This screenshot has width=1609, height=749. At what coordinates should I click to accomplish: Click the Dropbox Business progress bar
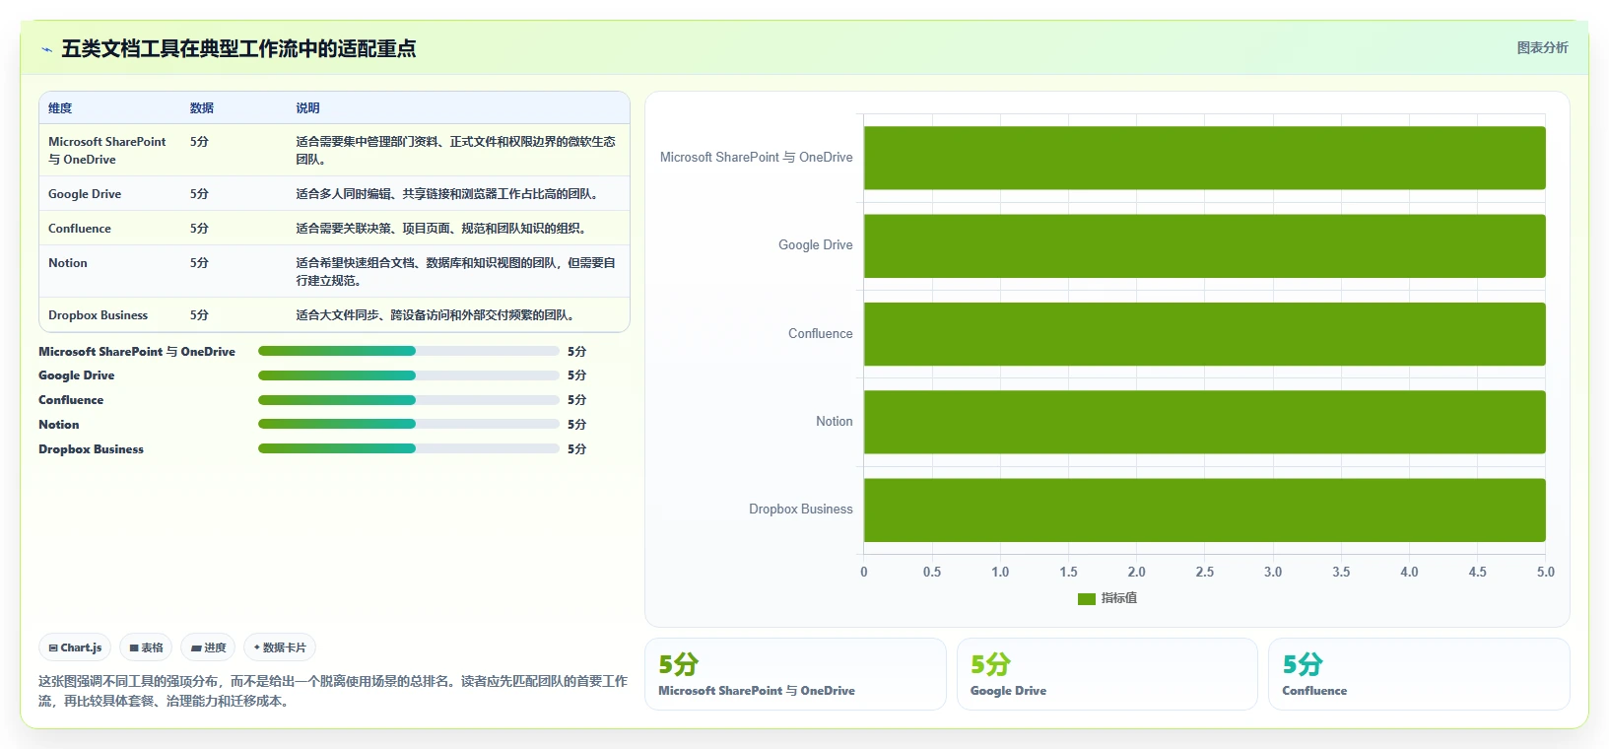pos(408,448)
